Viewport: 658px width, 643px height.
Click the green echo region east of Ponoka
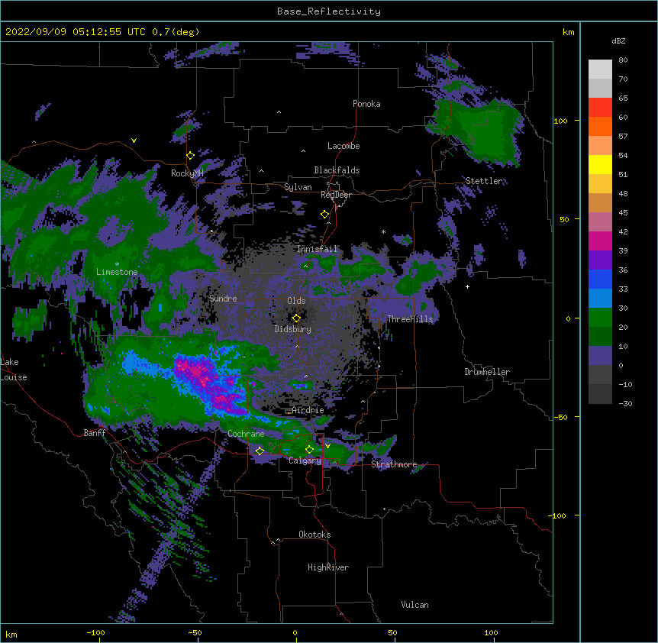[479, 130]
